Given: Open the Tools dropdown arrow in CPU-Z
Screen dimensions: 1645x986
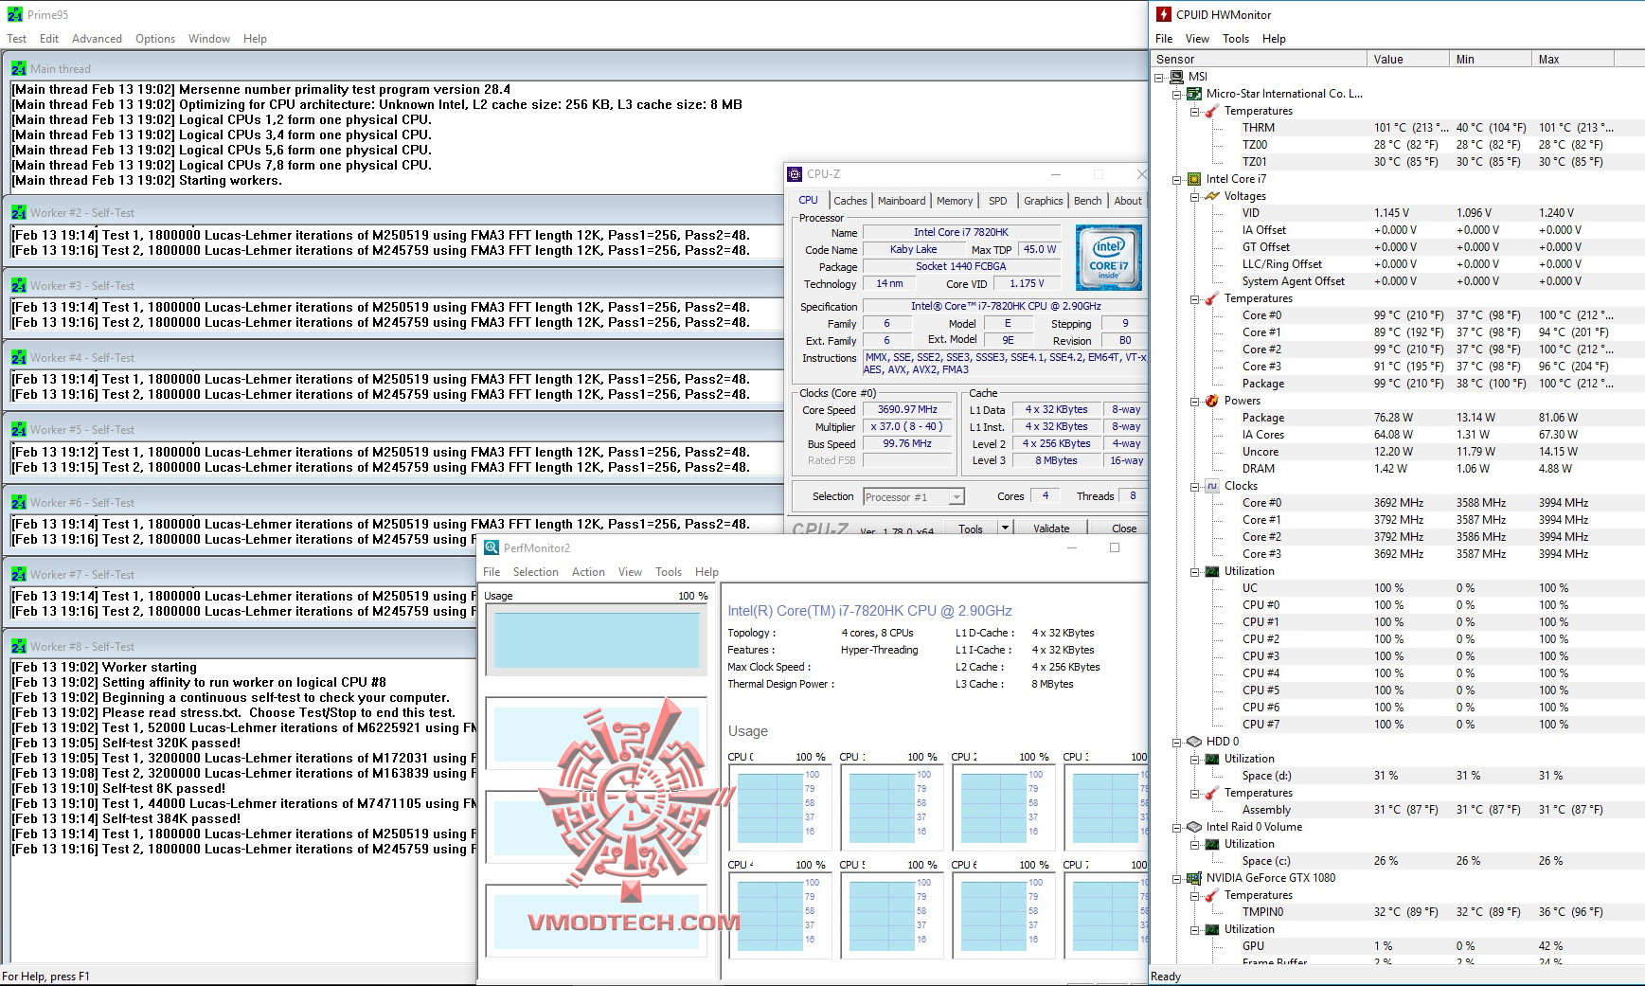Looking at the screenshot, I should coord(1005,528).
